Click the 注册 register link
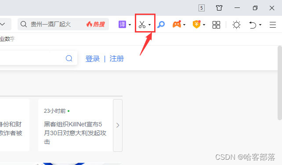Viewport: 282px width, 165px height. tap(117, 59)
